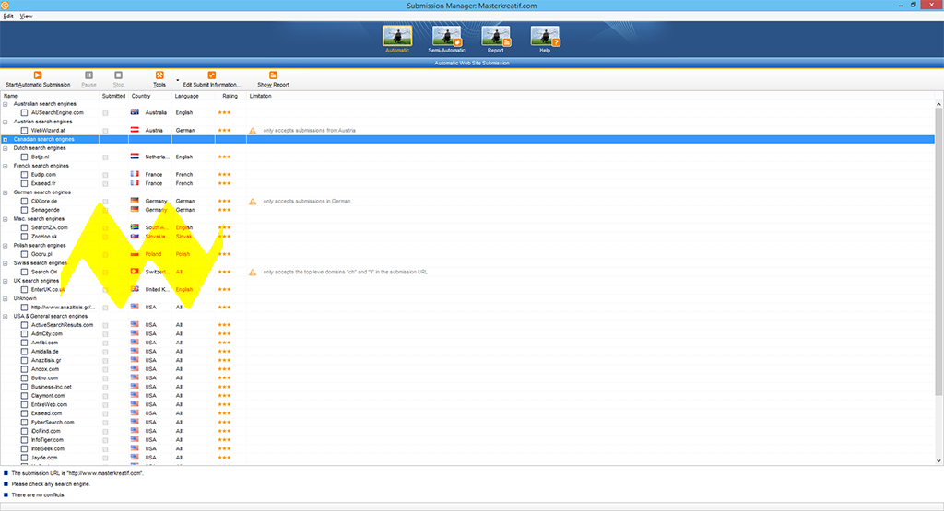The width and height of the screenshot is (944, 511).
Task: Select the FyberSearch.com row
Action: click(x=467, y=422)
